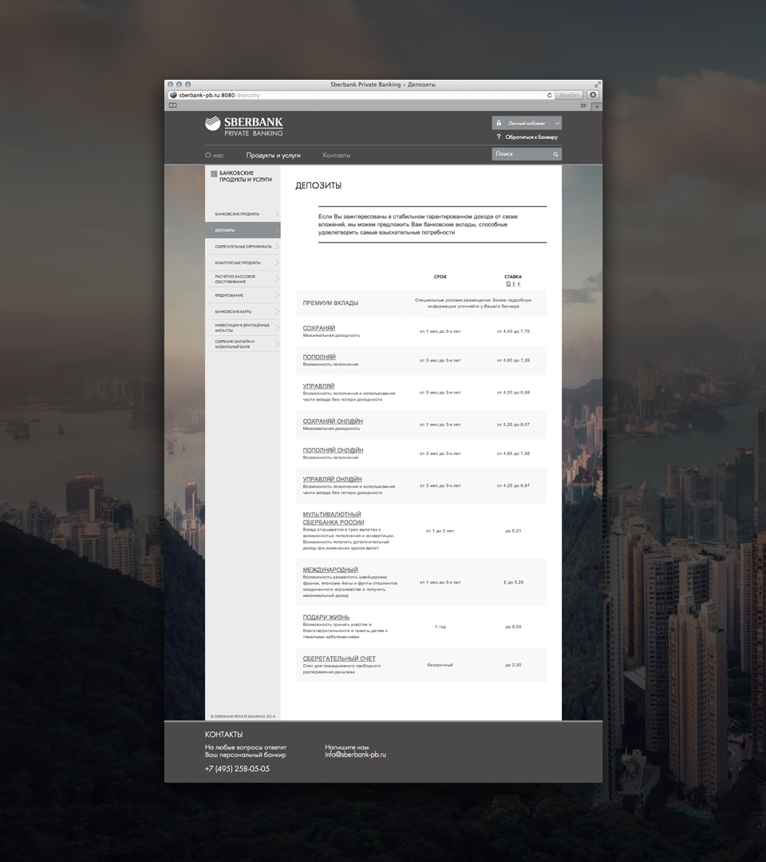Open the Международный deposit link

click(330, 570)
